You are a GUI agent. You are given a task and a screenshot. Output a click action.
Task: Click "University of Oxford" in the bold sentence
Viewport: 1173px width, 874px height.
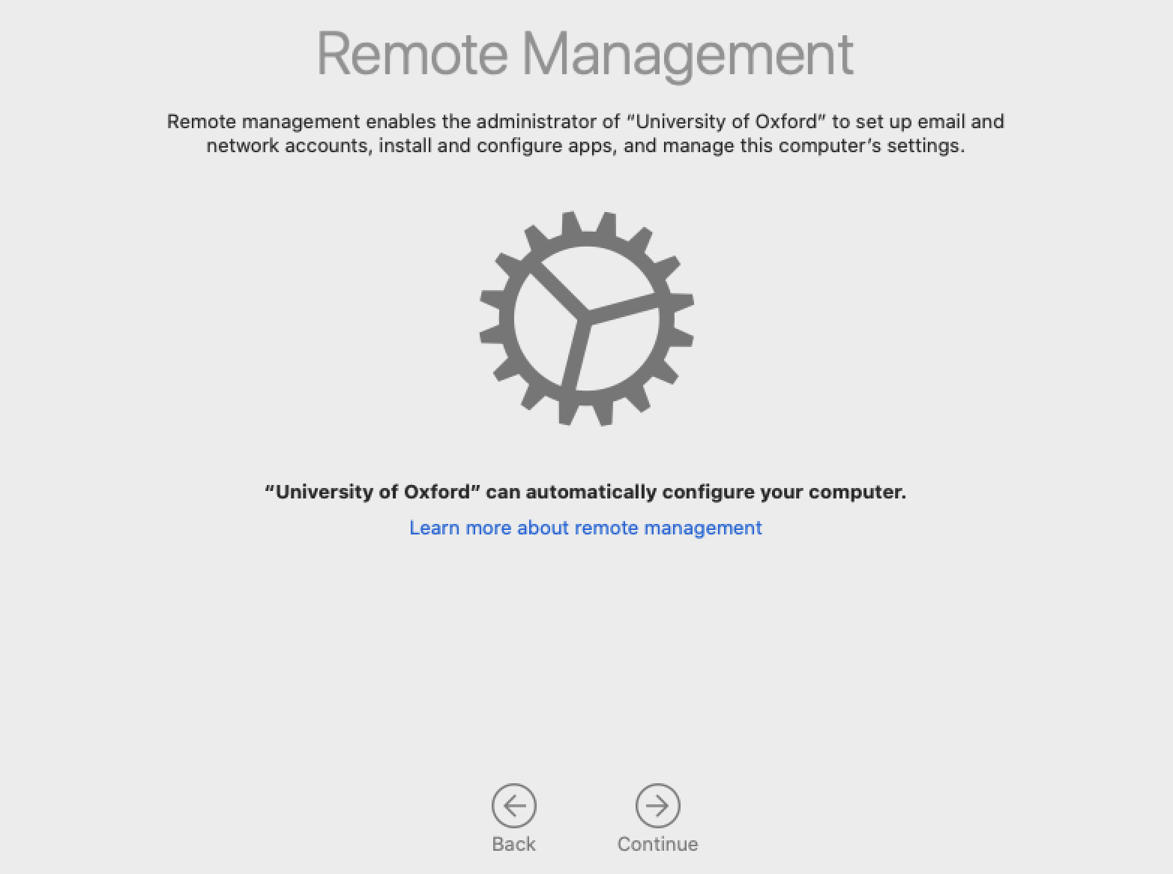coord(373,492)
